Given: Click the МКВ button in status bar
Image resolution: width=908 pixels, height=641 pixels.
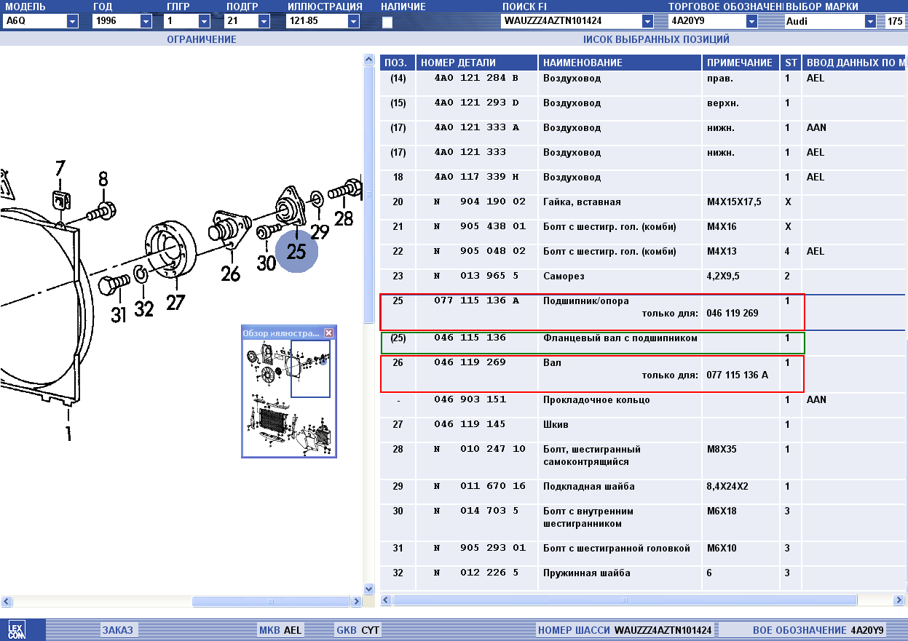Looking at the screenshot, I should click(x=269, y=630).
